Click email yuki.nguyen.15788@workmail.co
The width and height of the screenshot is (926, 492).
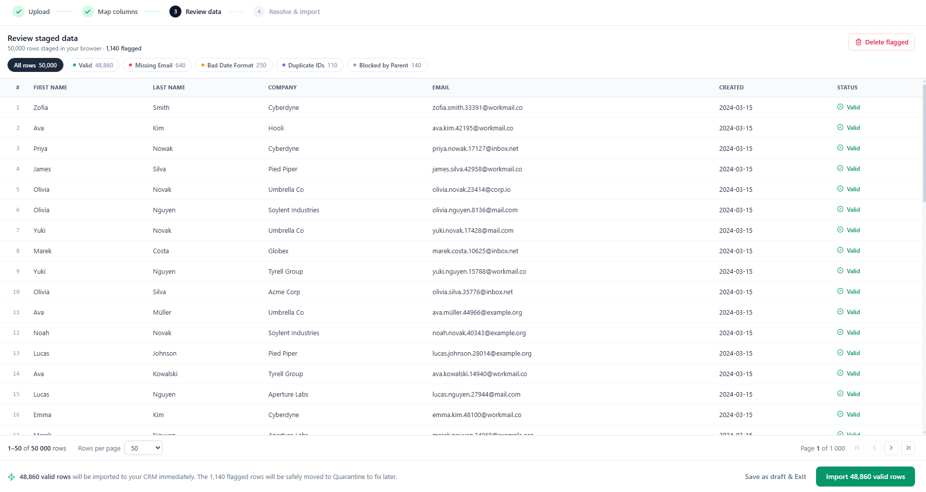(479, 271)
